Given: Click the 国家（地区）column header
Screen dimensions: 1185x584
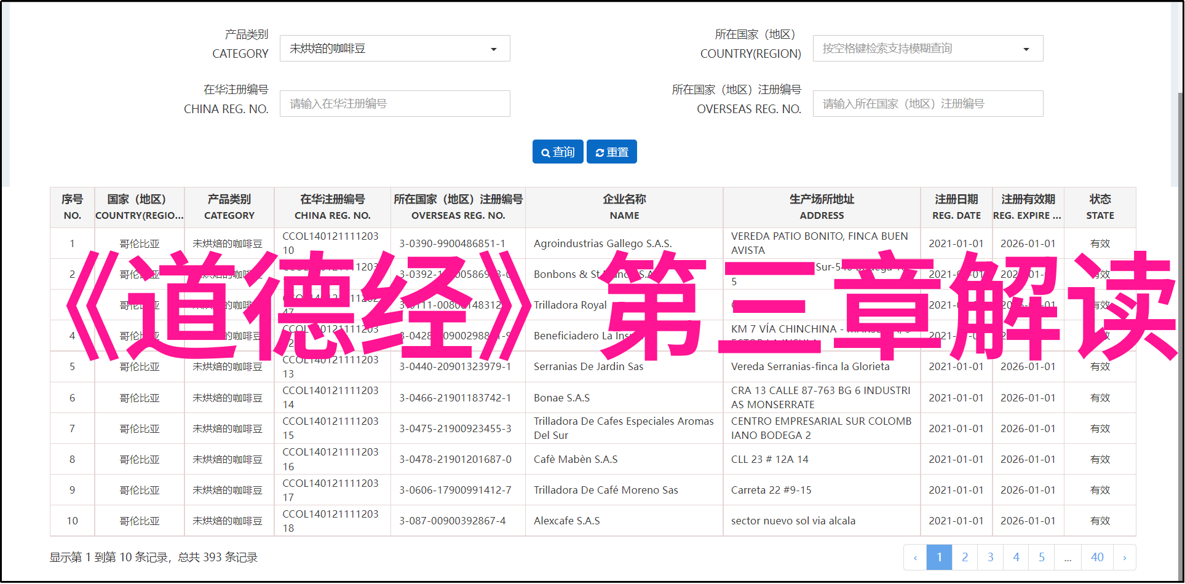Looking at the screenshot, I should 140,207.
